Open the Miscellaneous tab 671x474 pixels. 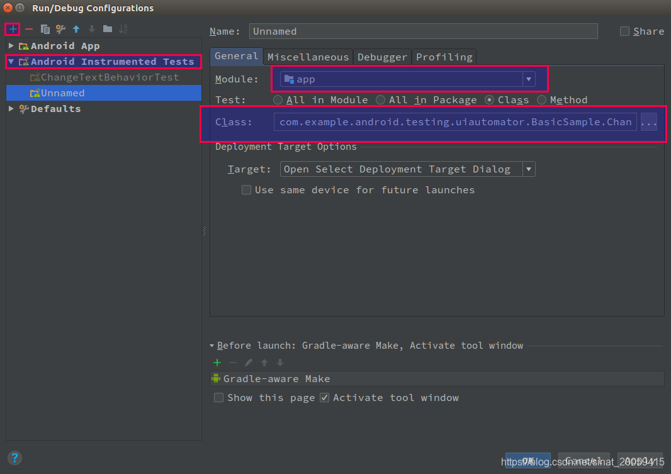[x=308, y=57]
